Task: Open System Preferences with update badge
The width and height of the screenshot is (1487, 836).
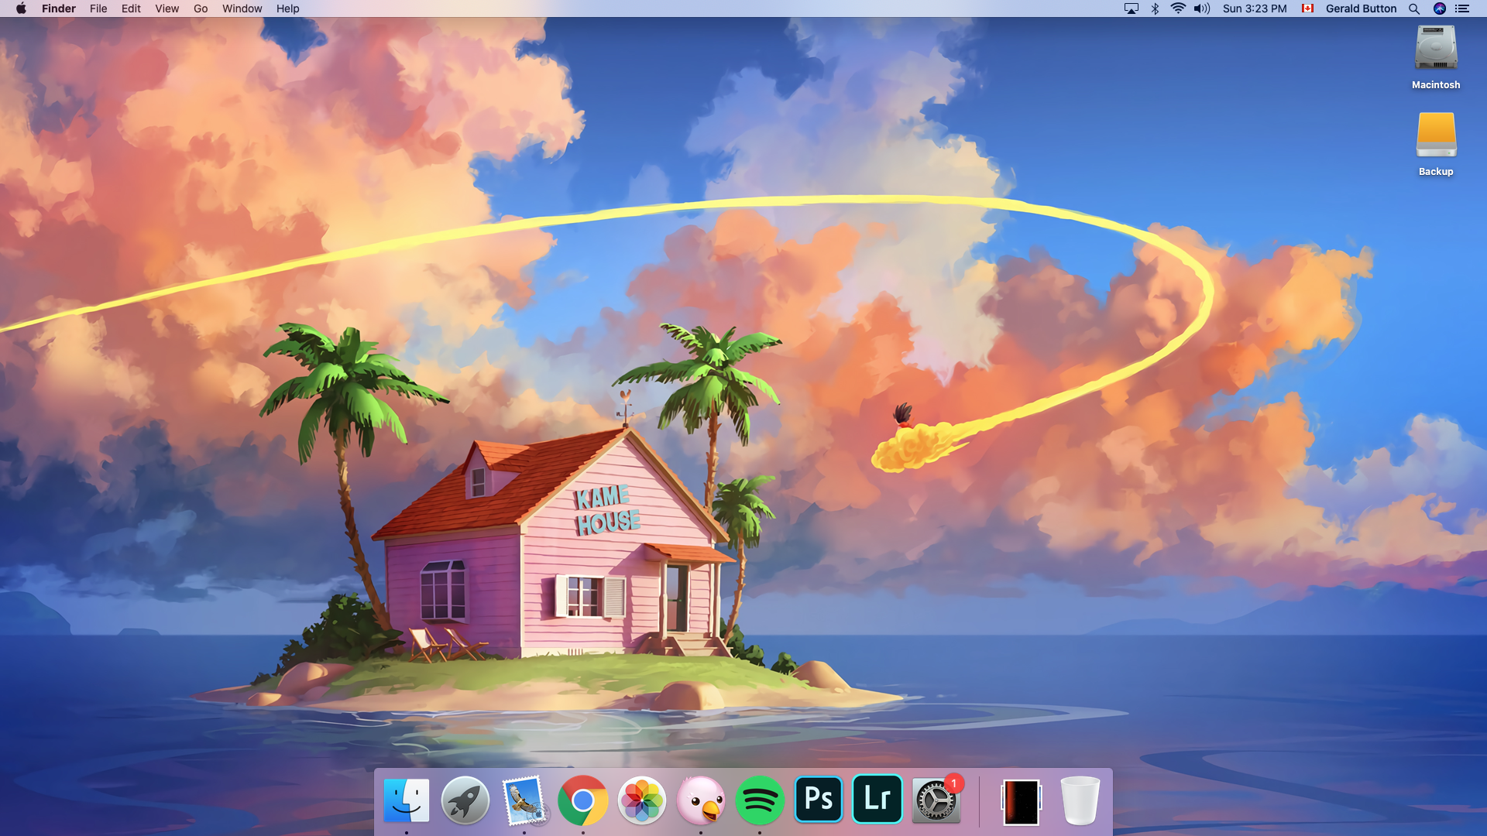Action: coord(936,800)
